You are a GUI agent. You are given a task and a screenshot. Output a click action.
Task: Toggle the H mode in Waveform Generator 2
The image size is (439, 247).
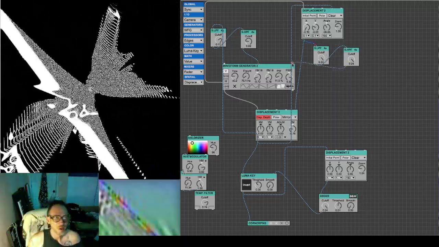pos(226,81)
